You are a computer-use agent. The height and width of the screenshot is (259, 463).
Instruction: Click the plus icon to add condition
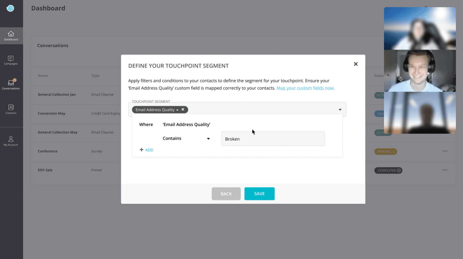coord(141,150)
